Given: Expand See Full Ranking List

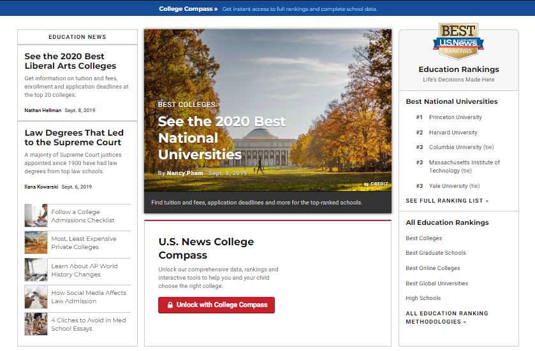Looking at the screenshot, I should point(447,201).
